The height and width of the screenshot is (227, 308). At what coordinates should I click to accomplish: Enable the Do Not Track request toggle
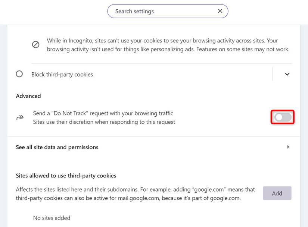(282, 117)
